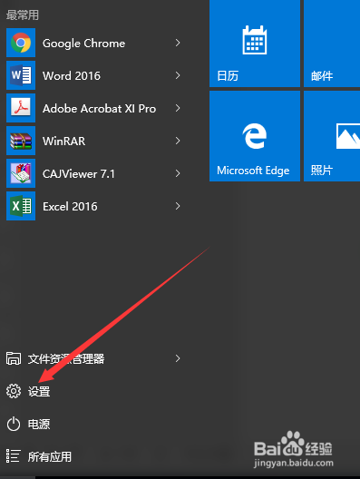
Task: Expand the Word 2016 jump list arrow
Action: coord(178,75)
